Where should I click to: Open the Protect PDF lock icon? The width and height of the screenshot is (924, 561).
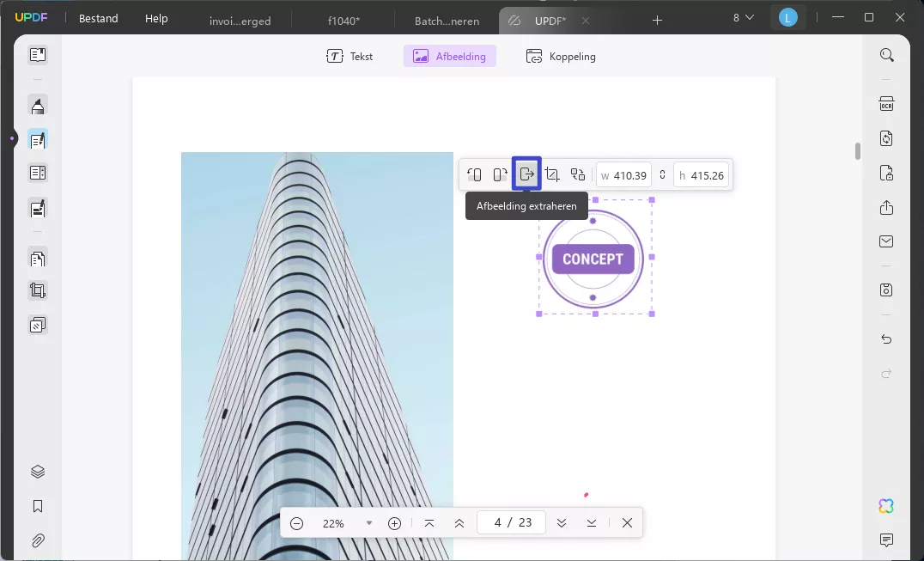886,173
